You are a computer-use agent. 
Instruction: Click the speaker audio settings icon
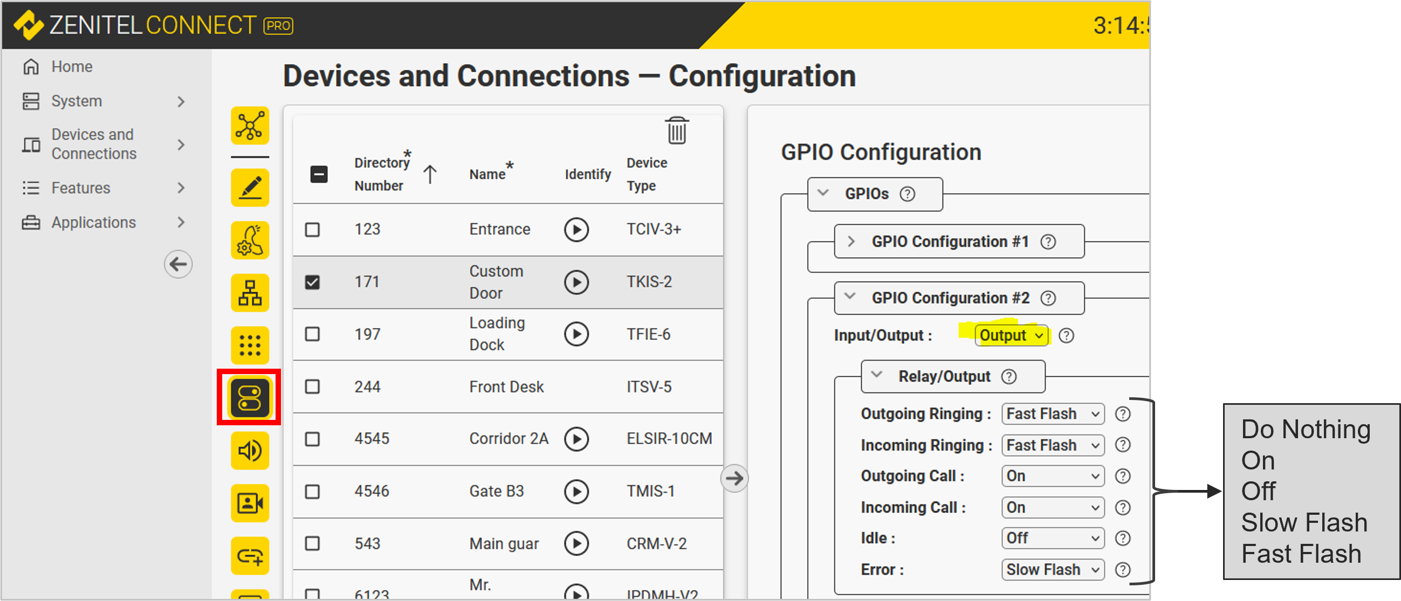[x=250, y=451]
